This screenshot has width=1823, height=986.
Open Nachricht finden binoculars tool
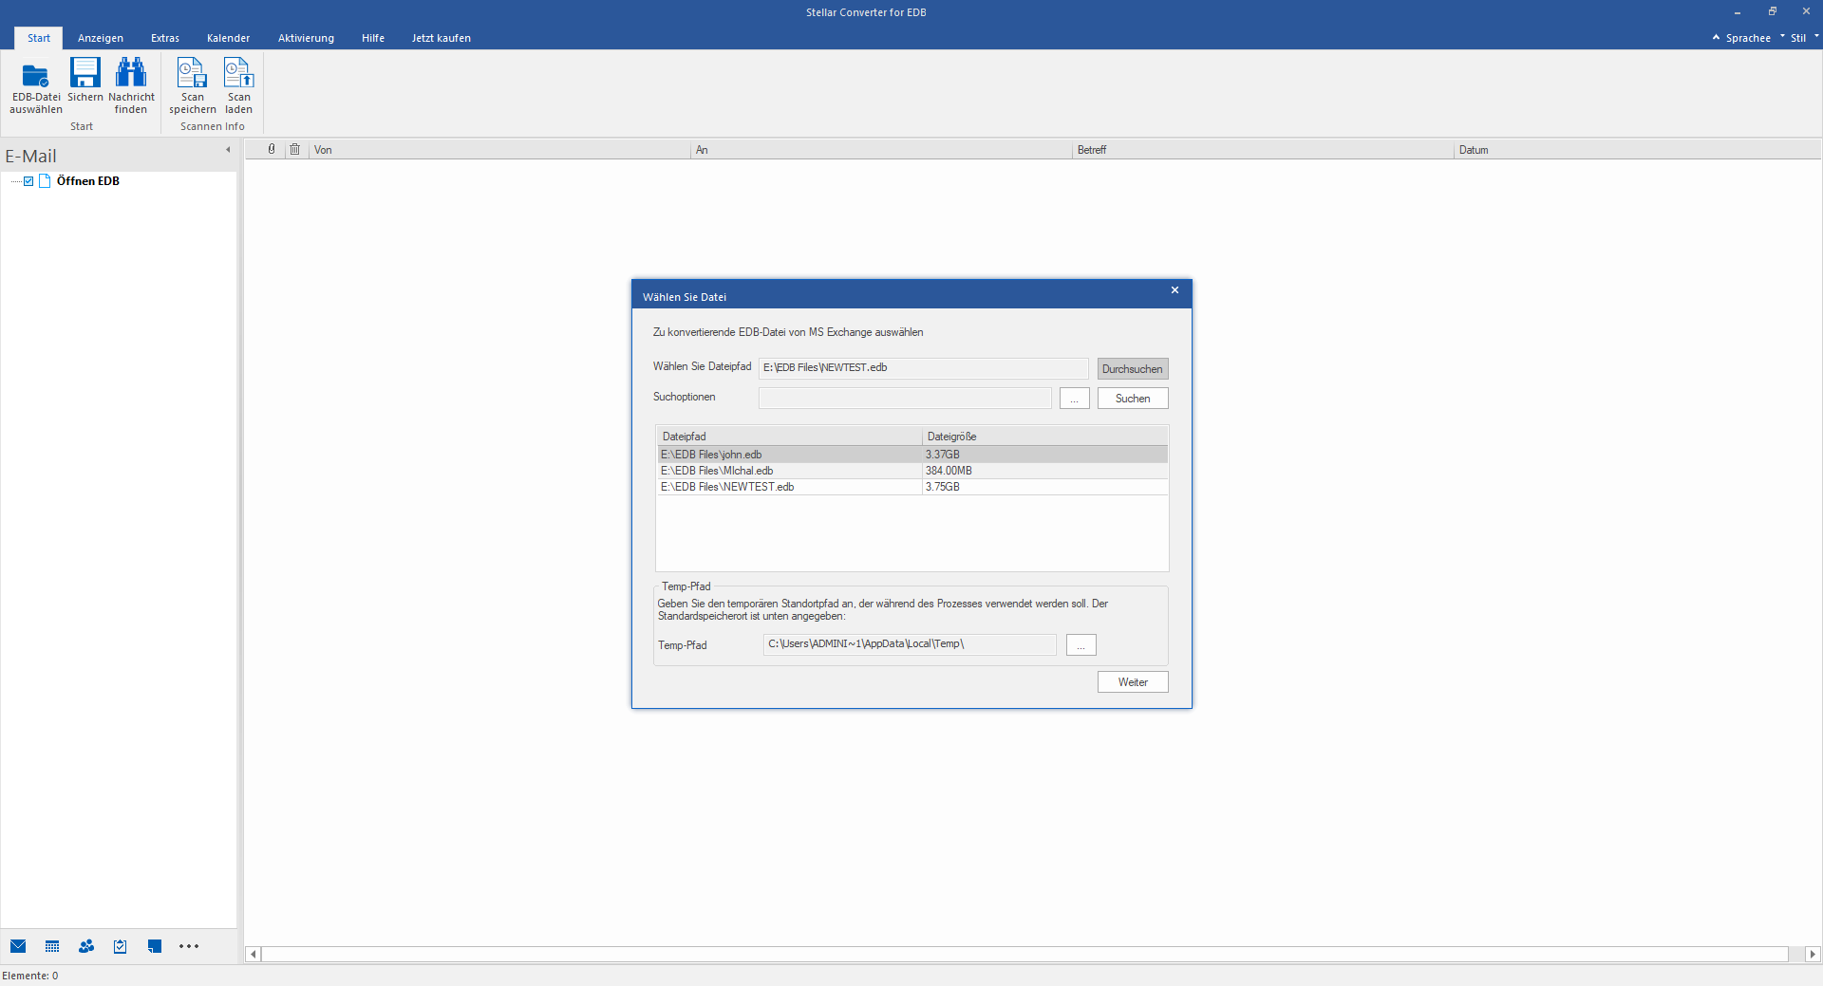[x=131, y=85]
